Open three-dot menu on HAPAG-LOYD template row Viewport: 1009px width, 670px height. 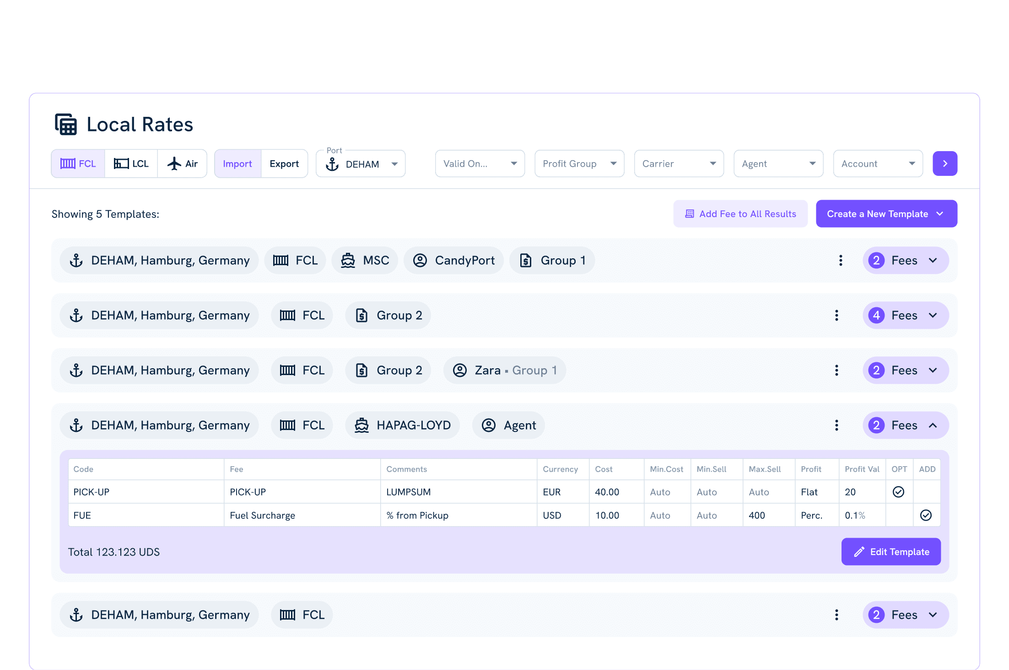836,425
